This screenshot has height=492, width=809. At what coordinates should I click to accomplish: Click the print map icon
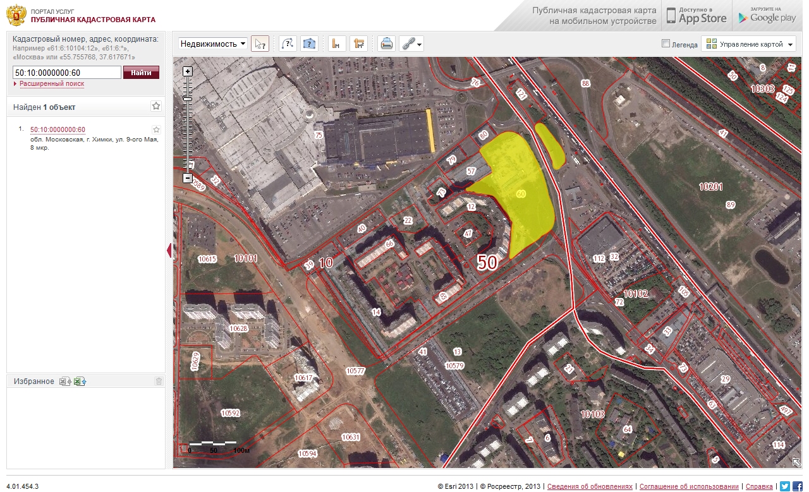(386, 44)
